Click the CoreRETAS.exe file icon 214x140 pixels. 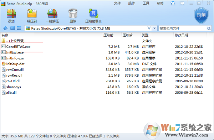[x=4, y=46]
